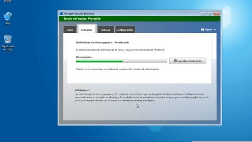Screen dimensions: 252x142
Task: Click the Microsoft Security Essentials window title
Action: click(x=79, y=14)
